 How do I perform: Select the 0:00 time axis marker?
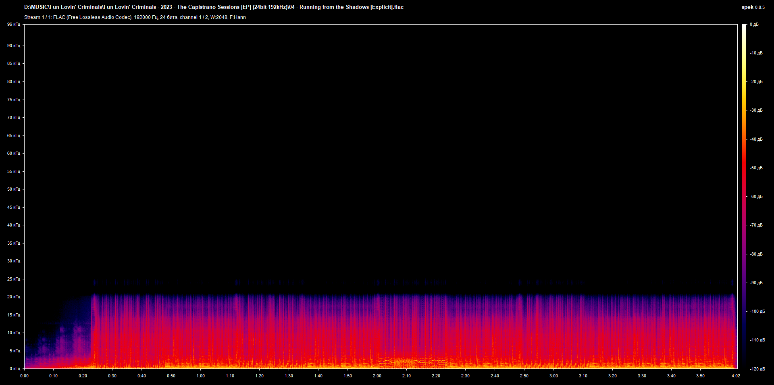(x=24, y=376)
